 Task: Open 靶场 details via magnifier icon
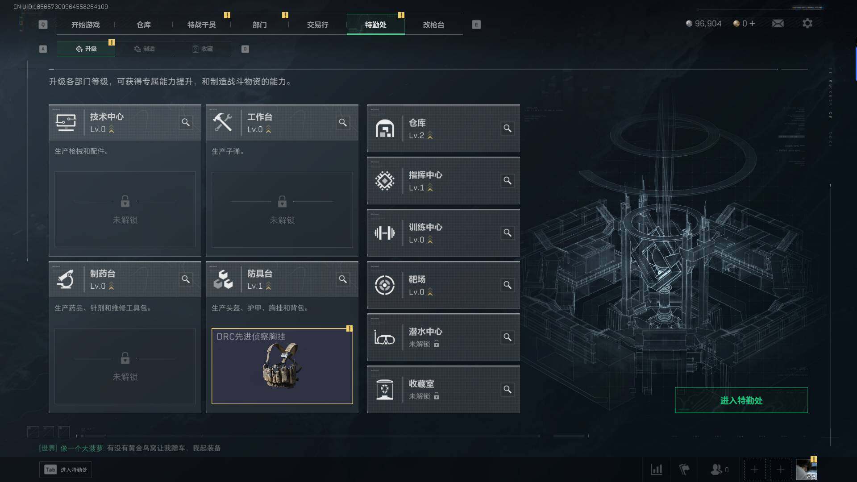coord(508,285)
